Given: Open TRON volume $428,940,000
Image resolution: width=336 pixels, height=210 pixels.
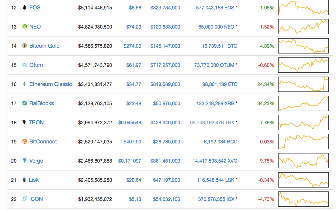Looking at the screenshot, I should coord(165,122).
